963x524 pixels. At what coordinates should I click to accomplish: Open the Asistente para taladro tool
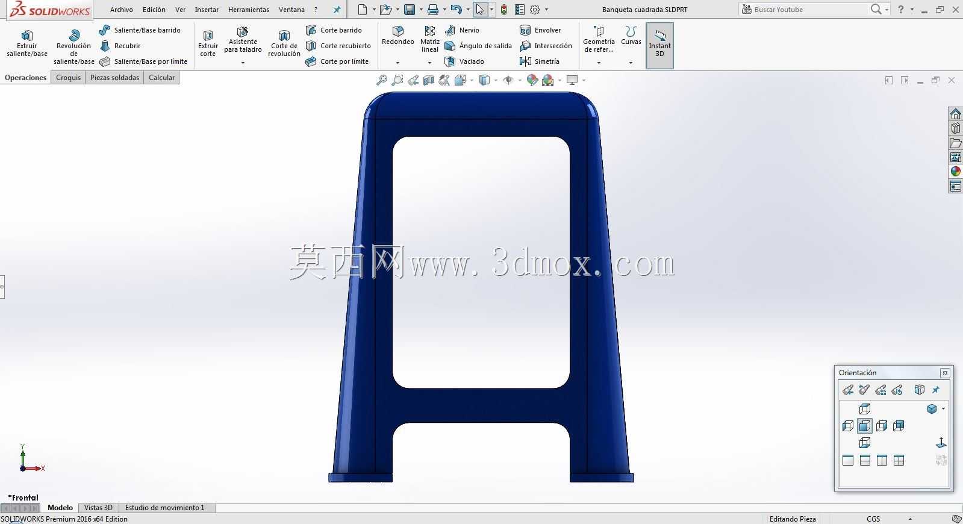coord(243,41)
